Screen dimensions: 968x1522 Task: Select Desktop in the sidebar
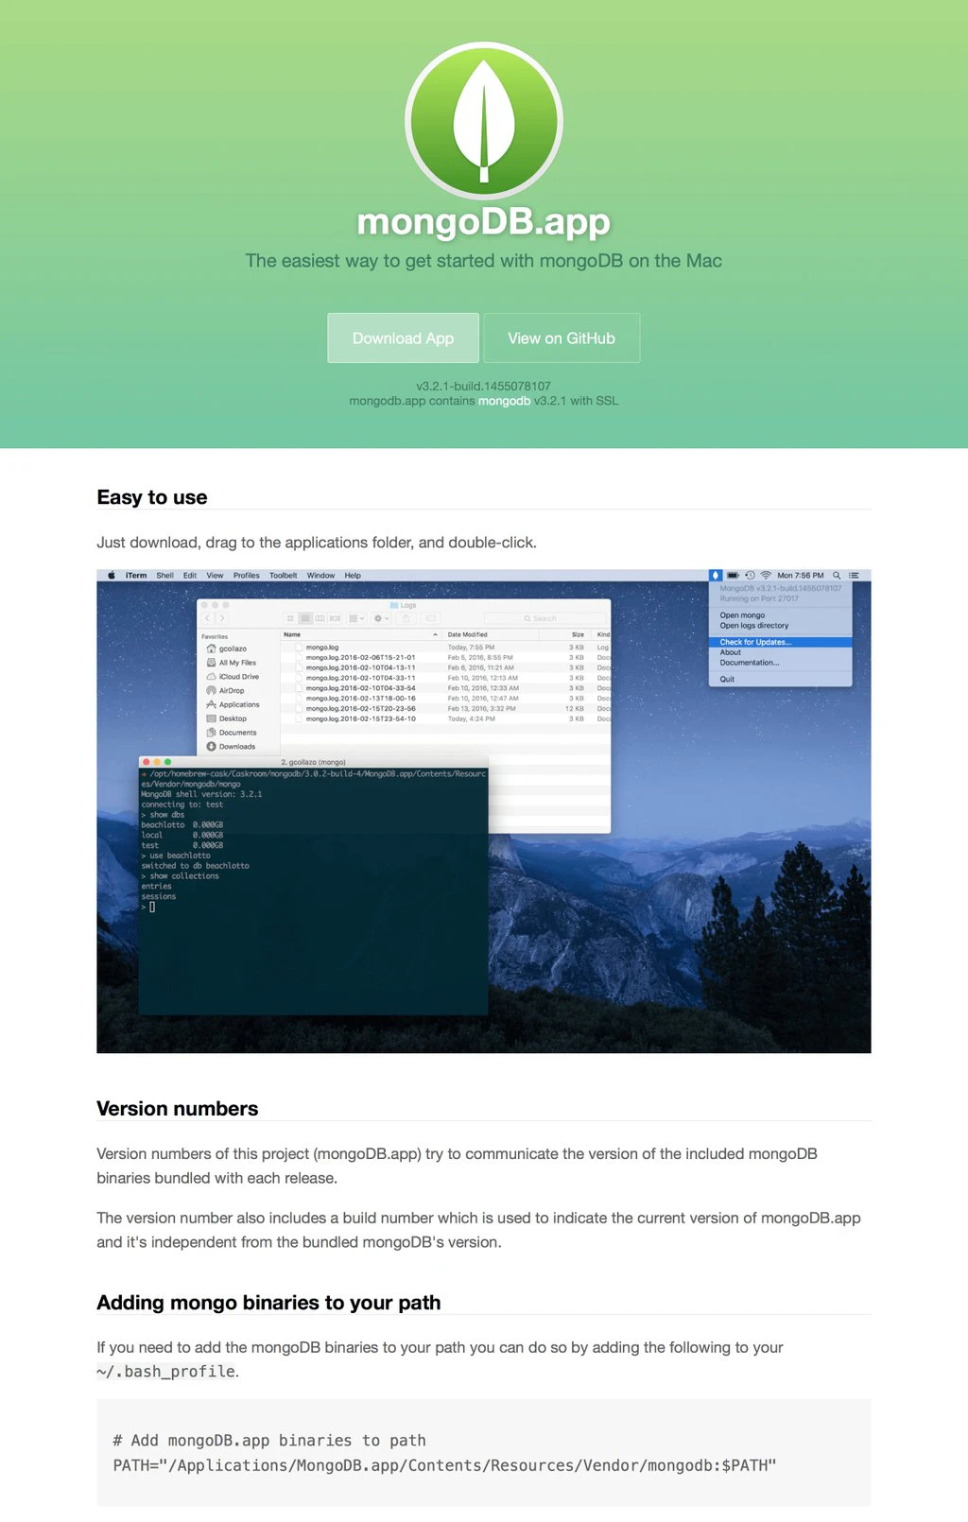(x=227, y=718)
